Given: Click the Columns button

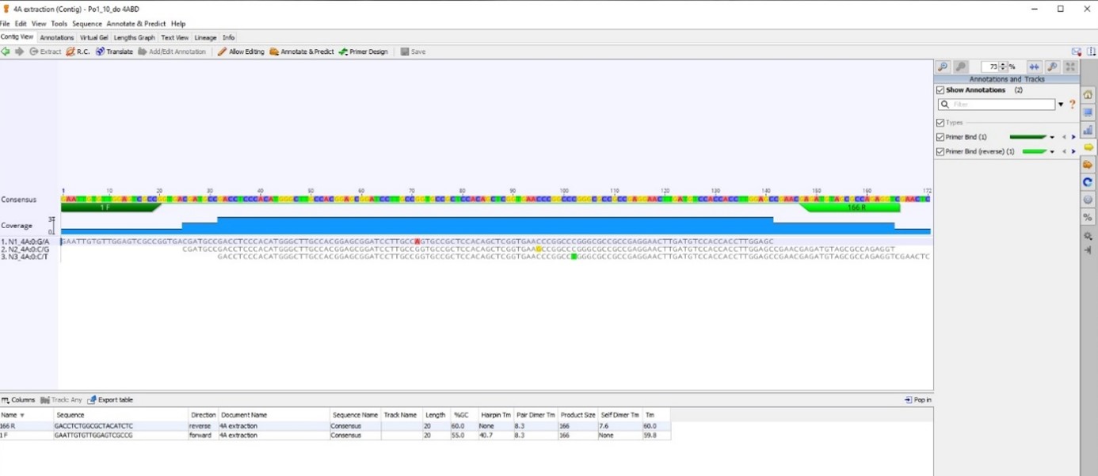Looking at the screenshot, I should 18,400.
